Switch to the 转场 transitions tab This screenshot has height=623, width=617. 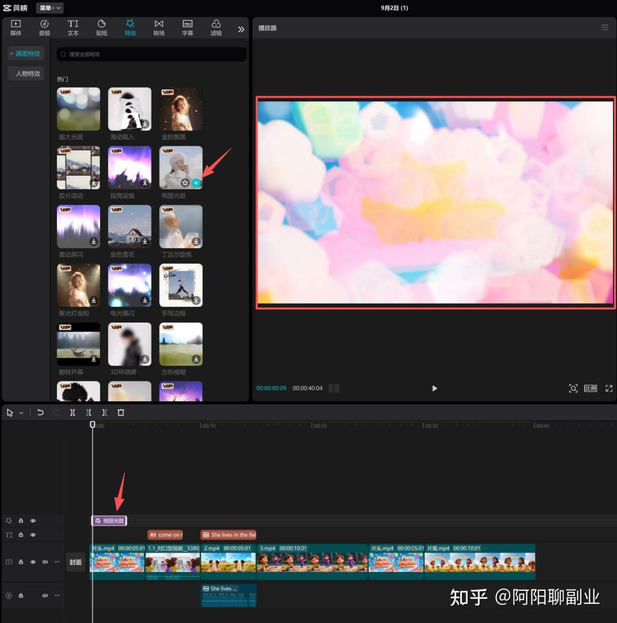159,28
